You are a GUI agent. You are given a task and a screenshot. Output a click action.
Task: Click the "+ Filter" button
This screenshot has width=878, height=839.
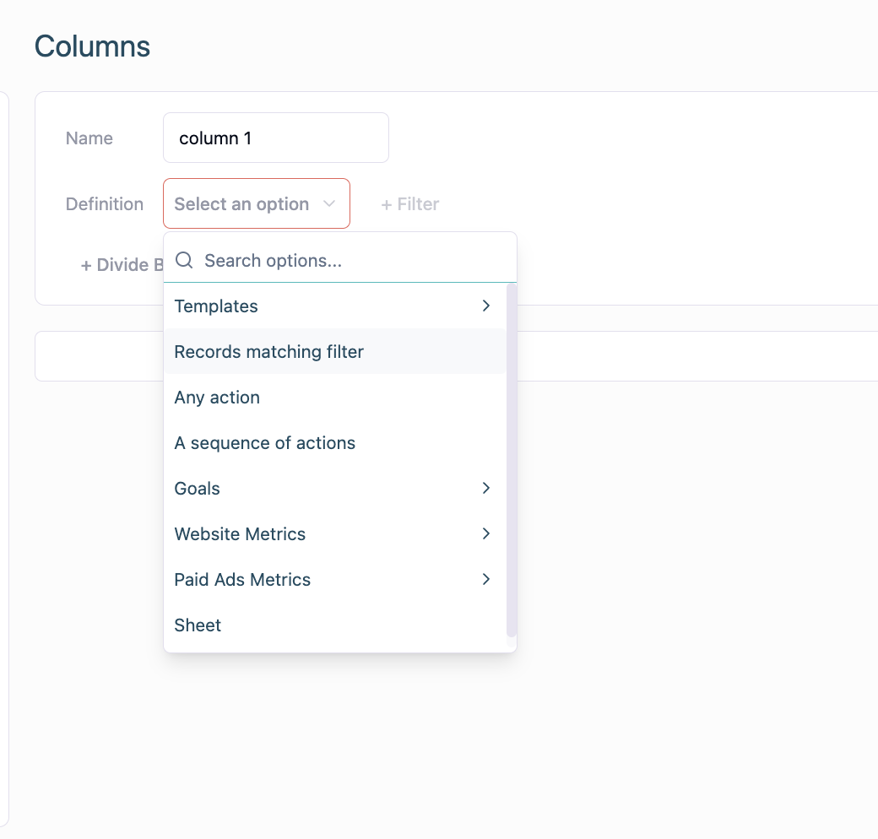point(409,204)
